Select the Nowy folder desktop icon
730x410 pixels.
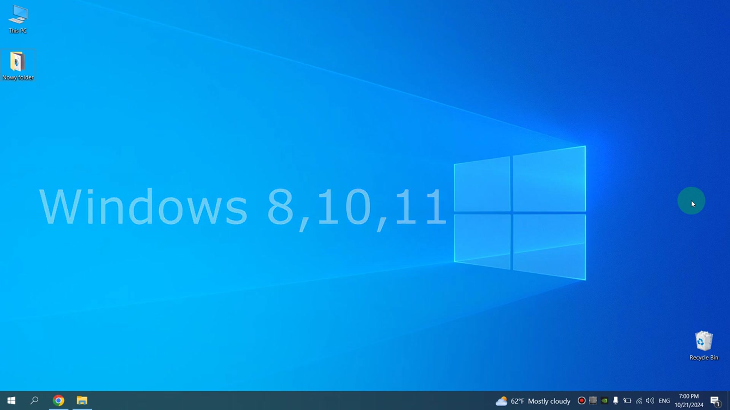tap(18, 65)
